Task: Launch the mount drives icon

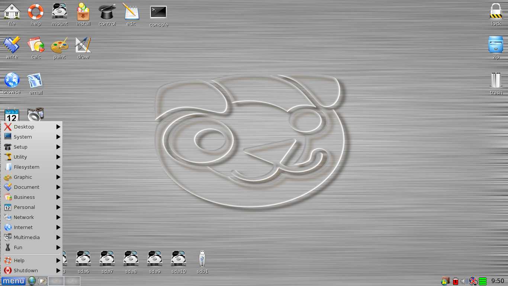Action: point(60,12)
